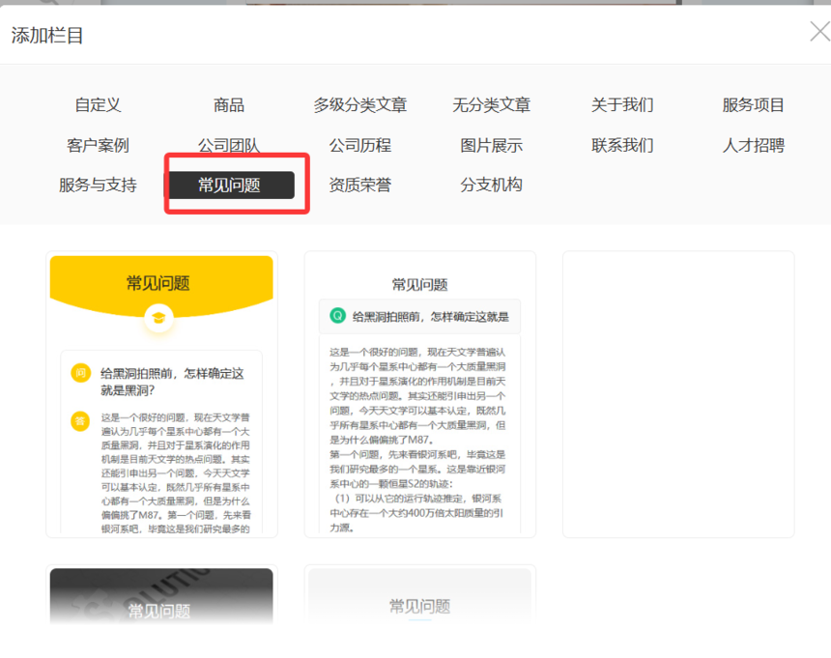Switch to the 商品 category
831x658 pixels.
(229, 105)
